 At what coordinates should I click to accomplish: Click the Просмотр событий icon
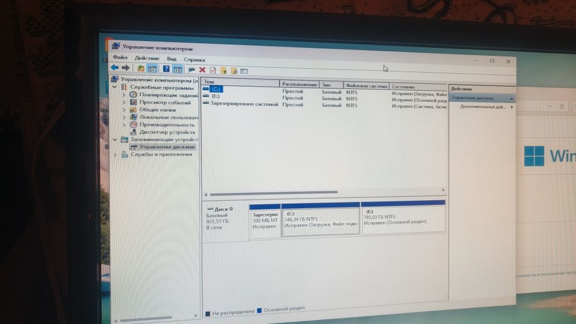pyautogui.click(x=134, y=102)
